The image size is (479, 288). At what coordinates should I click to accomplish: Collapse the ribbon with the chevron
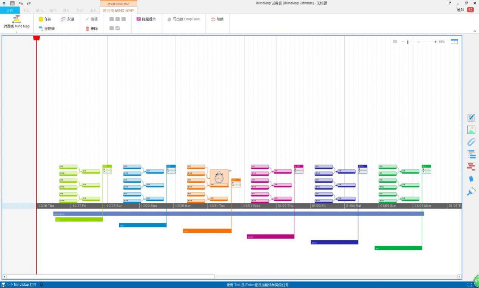tap(474, 31)
